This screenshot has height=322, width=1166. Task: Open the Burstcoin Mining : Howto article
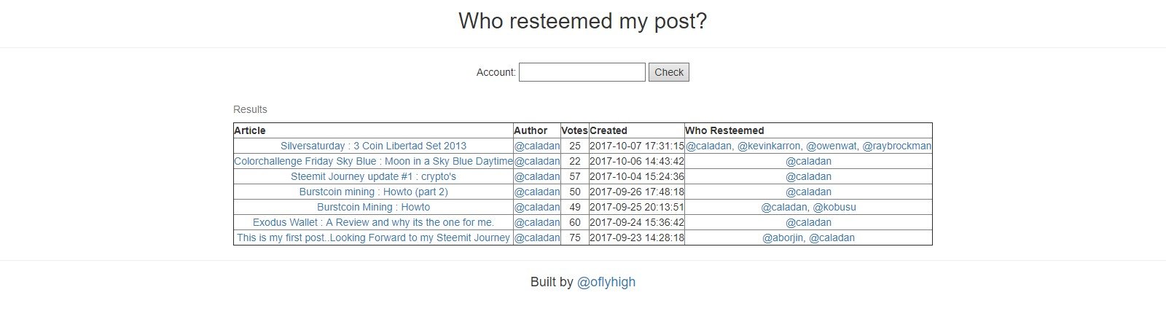373,207
